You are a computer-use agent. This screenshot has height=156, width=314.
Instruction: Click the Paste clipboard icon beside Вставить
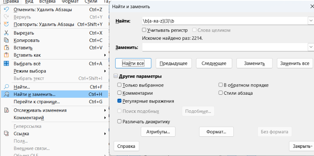coord(6,48)
